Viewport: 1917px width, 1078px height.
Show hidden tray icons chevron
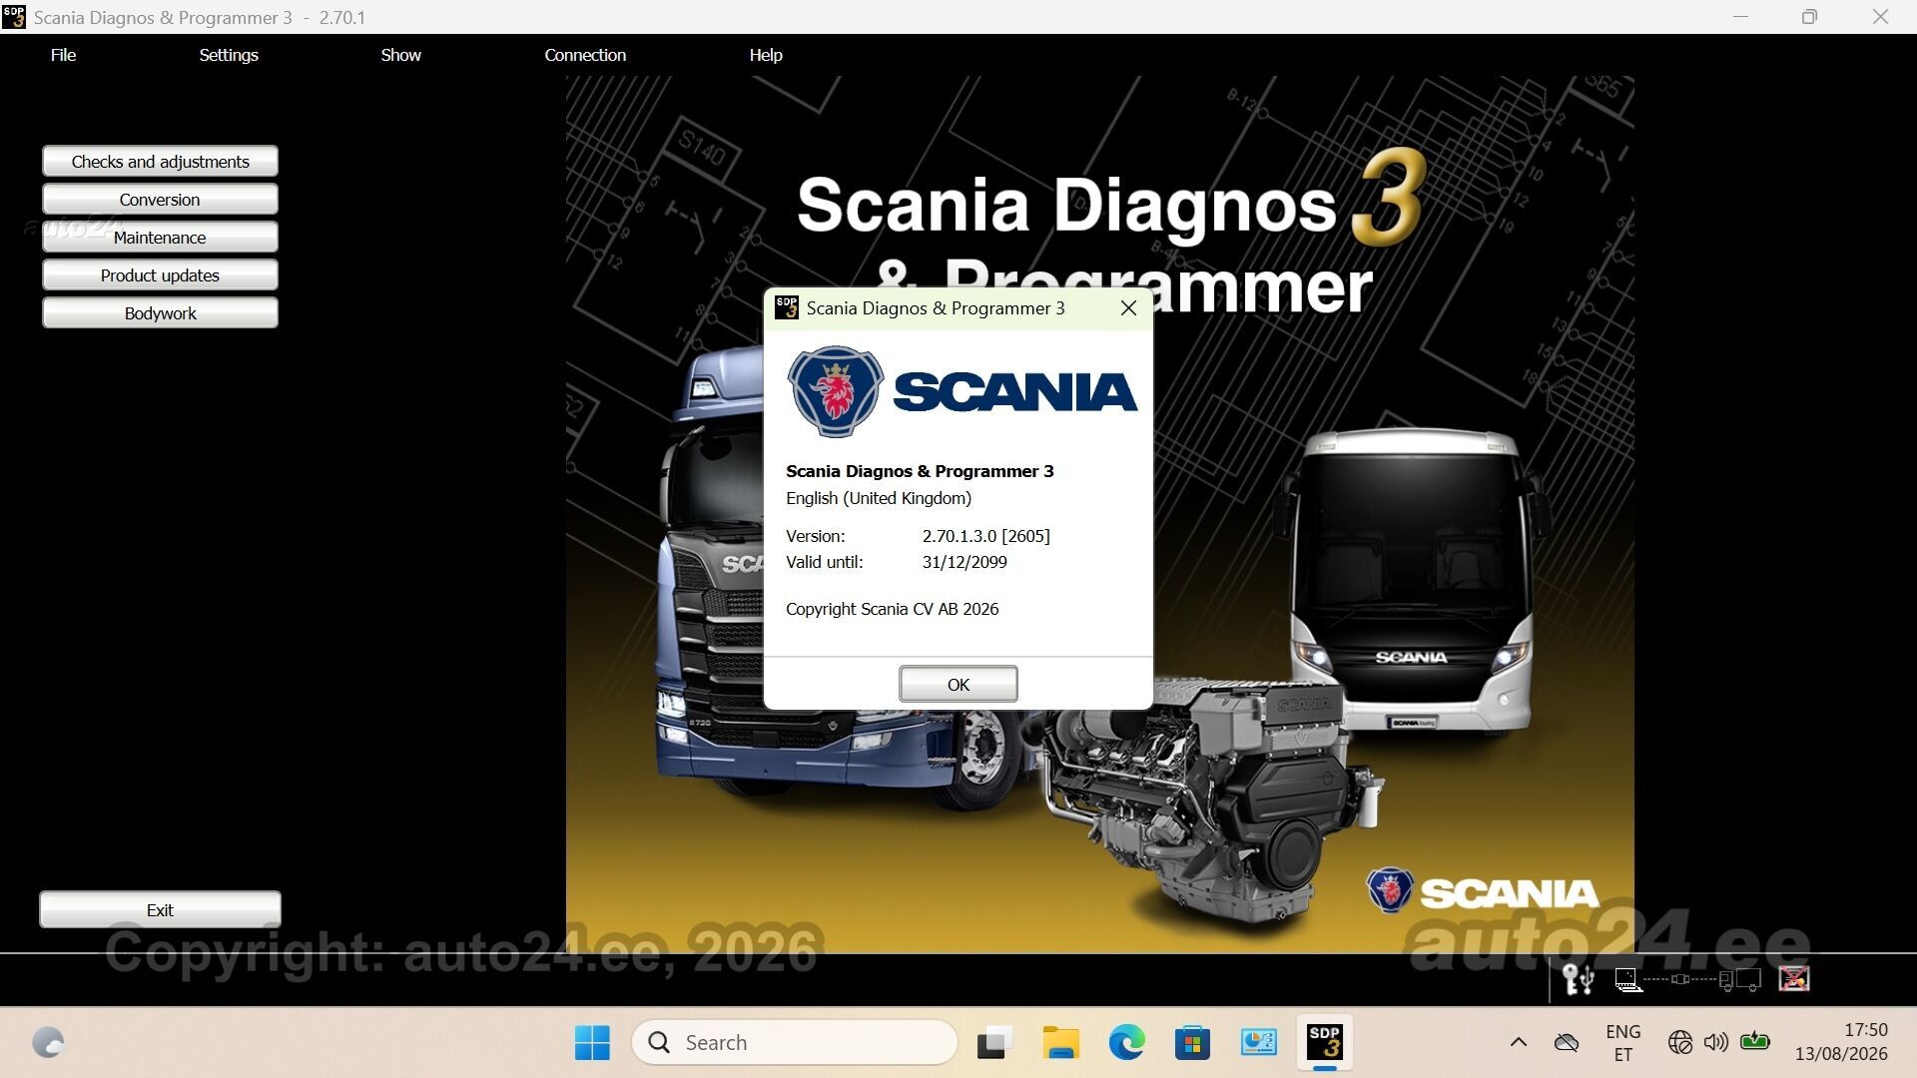pos(1519,1043)
